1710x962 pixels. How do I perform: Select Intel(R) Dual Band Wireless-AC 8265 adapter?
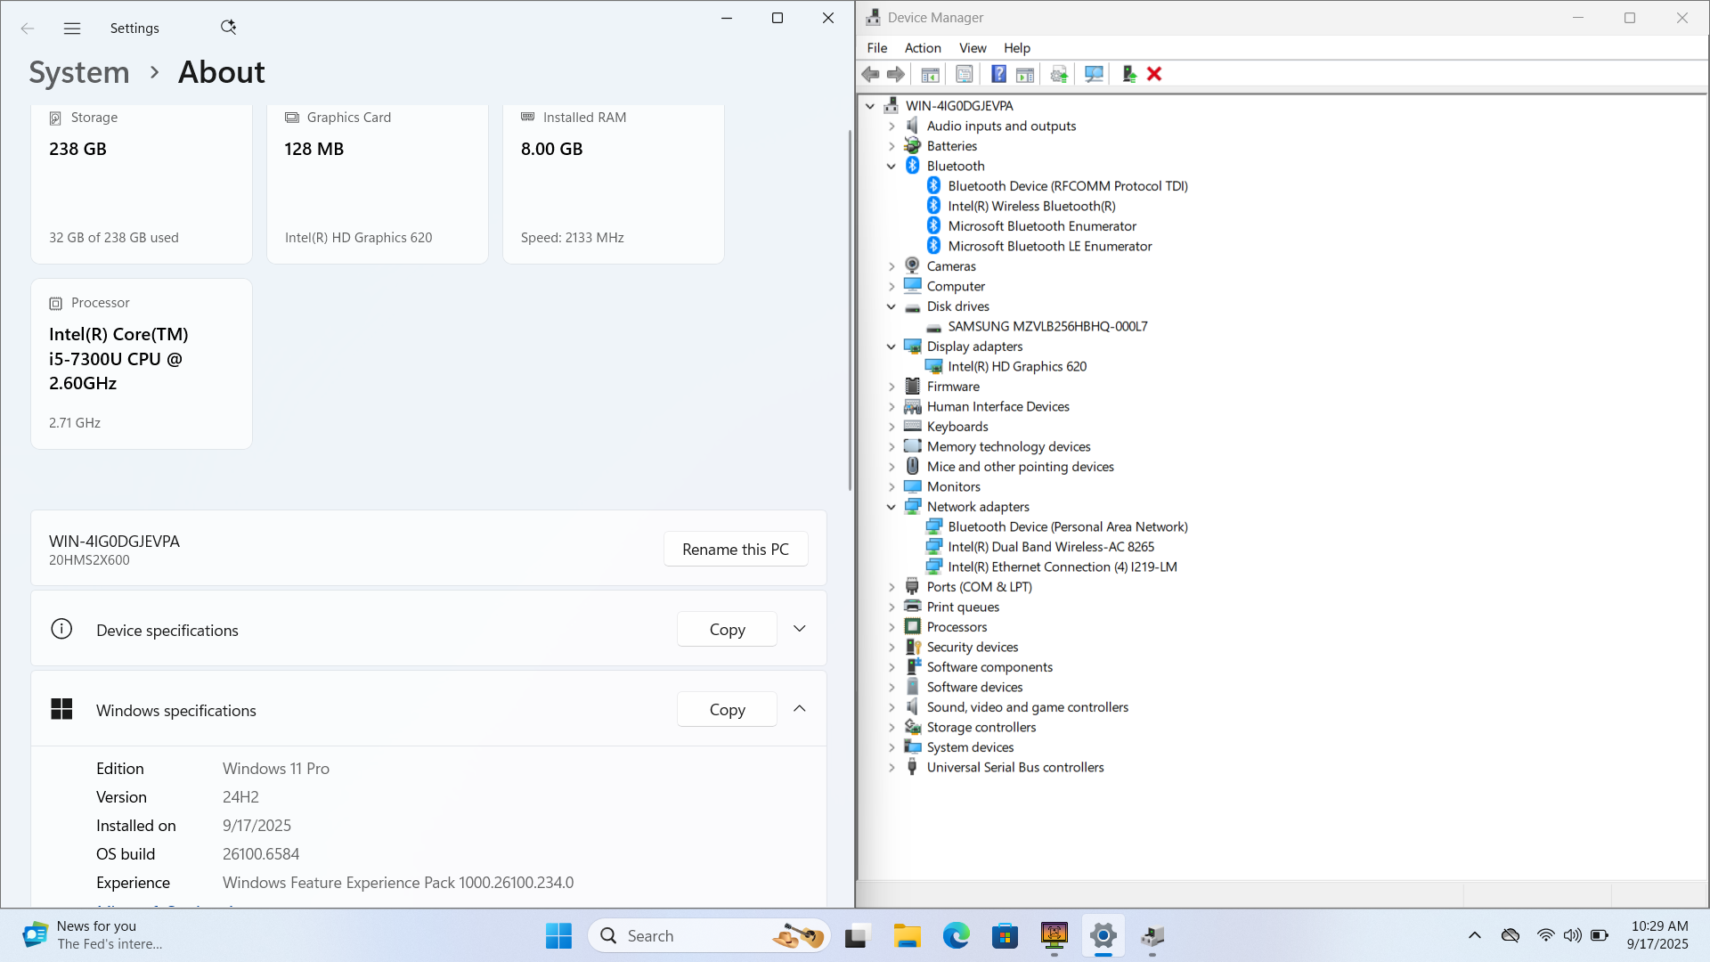click(x=1051, y=547)
